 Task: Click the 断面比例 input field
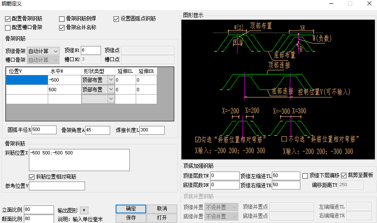pyautogui.click(x=39, y=219)
